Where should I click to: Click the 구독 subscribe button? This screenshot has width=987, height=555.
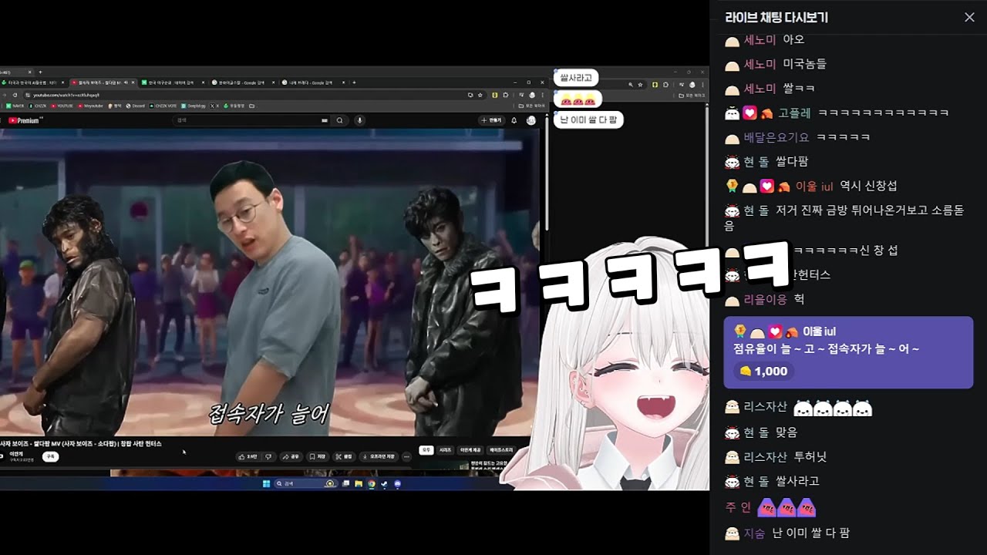click(x=50, y=456)
